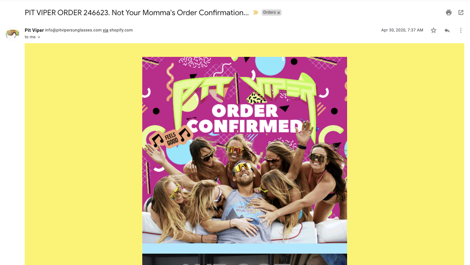Click the timestamp Apr 30, 2020

pyautogui.click(x=402, y=30)
